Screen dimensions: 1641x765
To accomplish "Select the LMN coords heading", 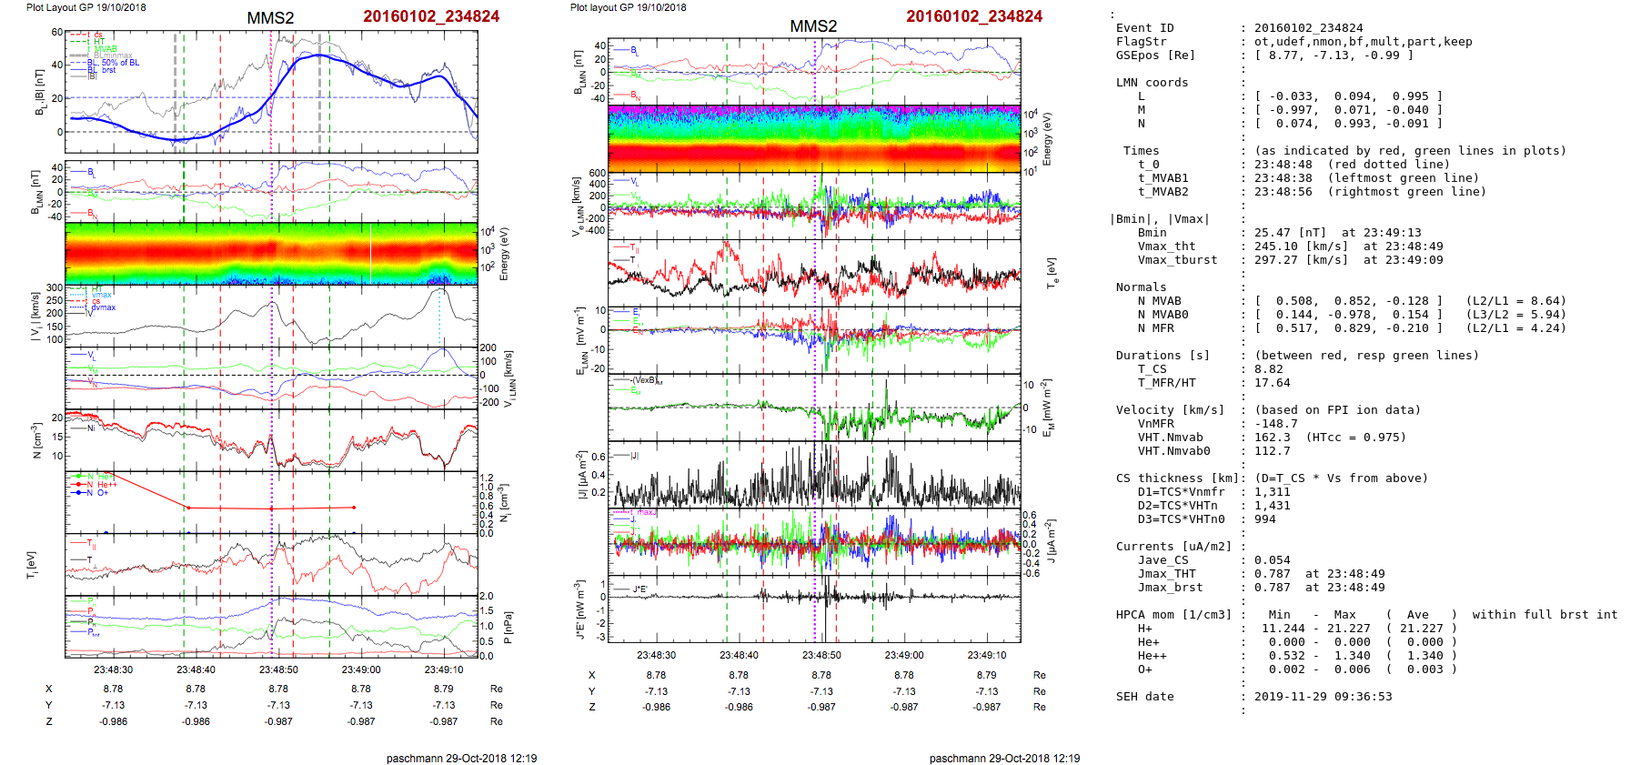I will coord(1152,83).
